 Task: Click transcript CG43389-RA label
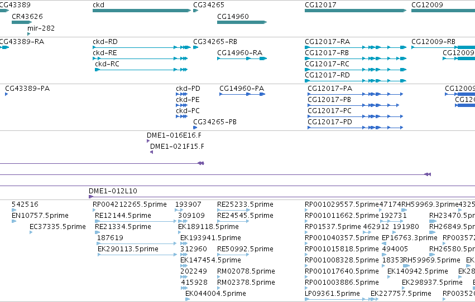[22, 42]
